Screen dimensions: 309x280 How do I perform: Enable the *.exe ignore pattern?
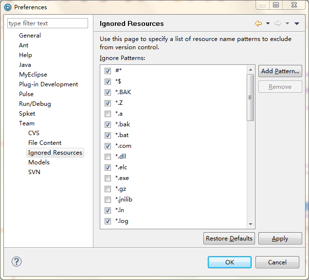coord(108,178)
